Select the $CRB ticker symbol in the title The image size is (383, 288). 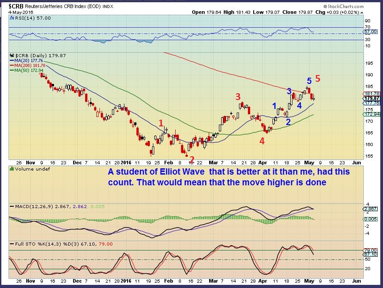click(x=16, y=6)
